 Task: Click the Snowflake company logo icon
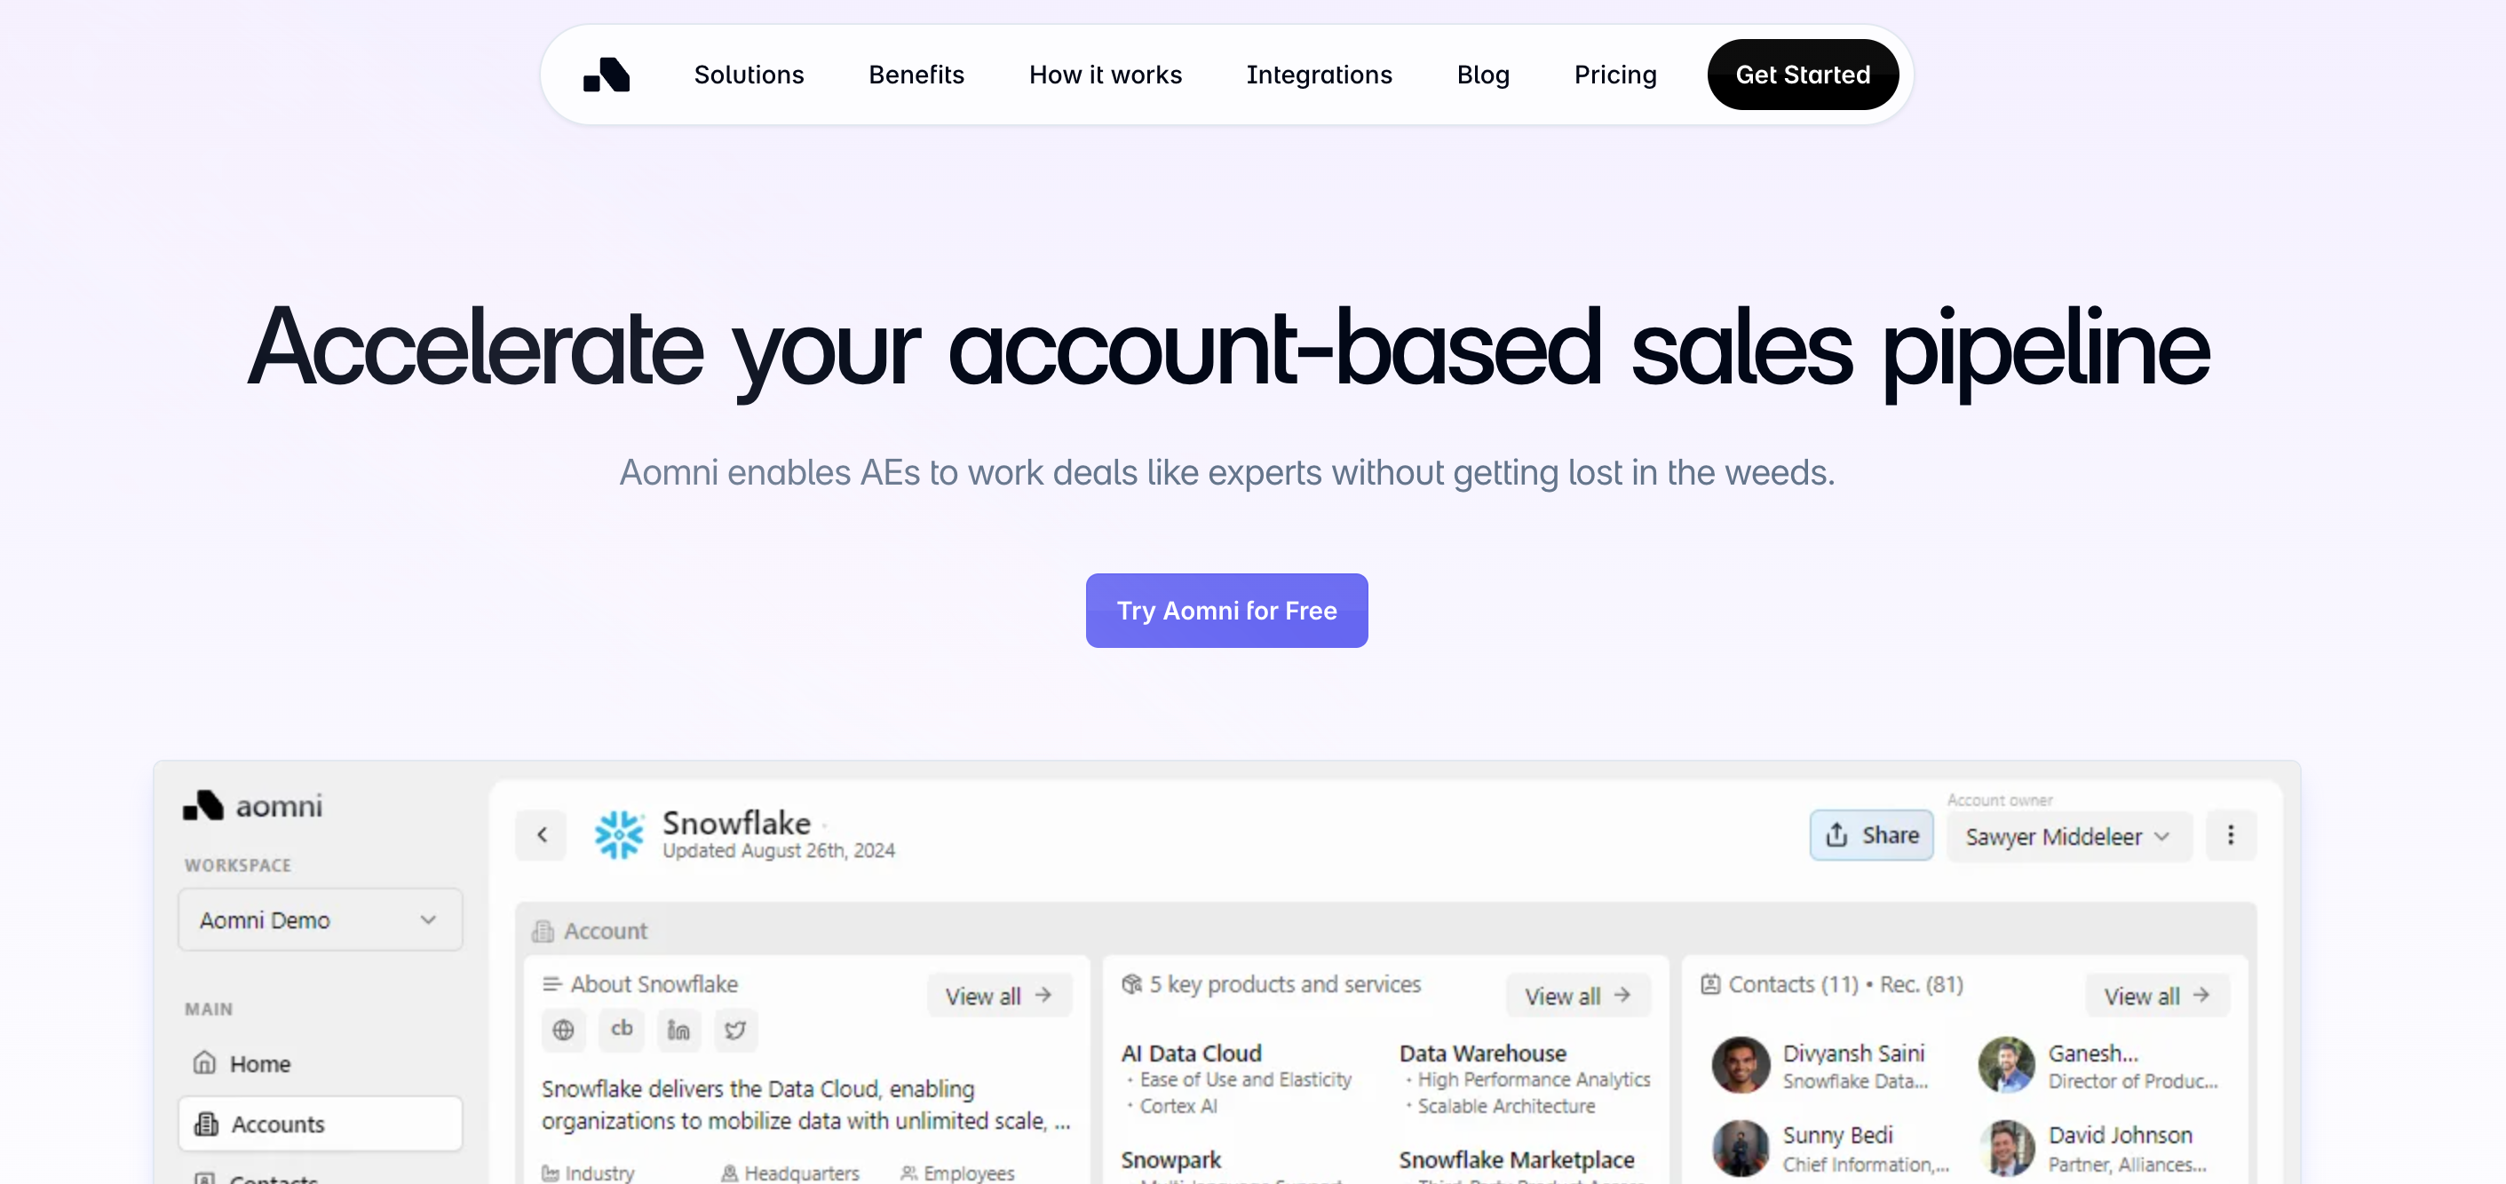coord(620,834)
